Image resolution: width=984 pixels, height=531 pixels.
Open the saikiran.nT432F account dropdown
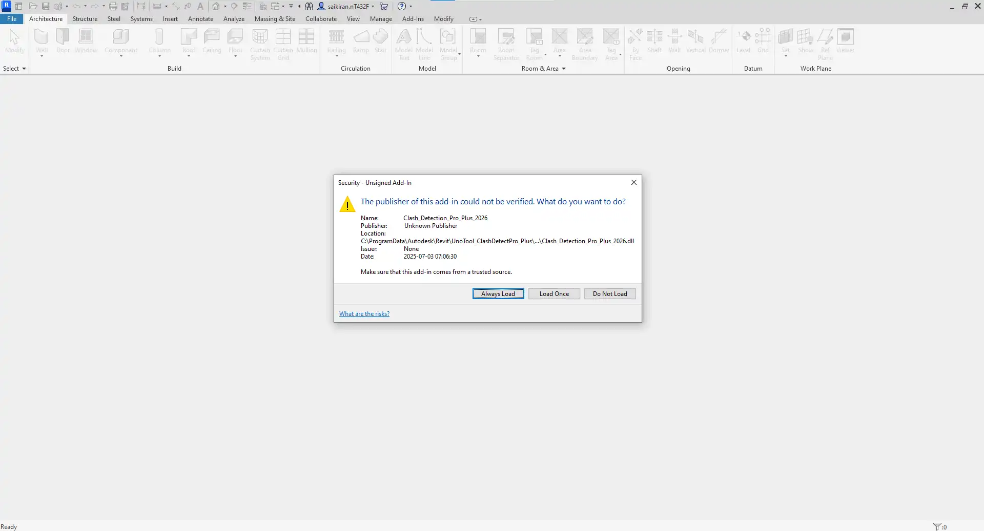[x=373, y=7]
